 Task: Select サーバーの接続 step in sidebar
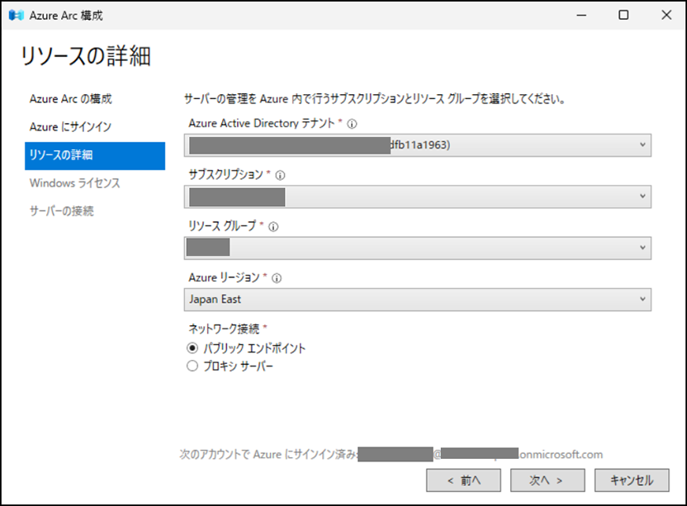click(x=62, y=211)
